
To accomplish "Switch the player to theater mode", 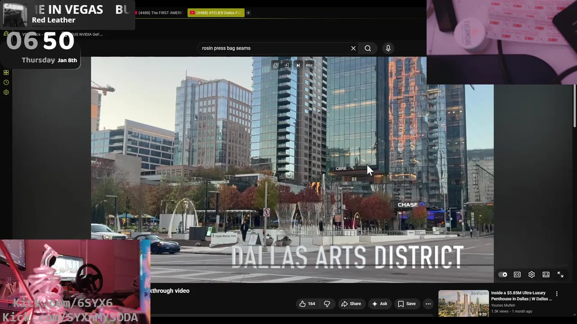I will pos(546,274).
